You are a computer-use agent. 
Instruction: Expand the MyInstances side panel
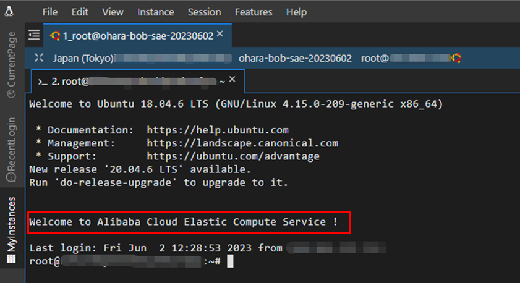[11, 229]
